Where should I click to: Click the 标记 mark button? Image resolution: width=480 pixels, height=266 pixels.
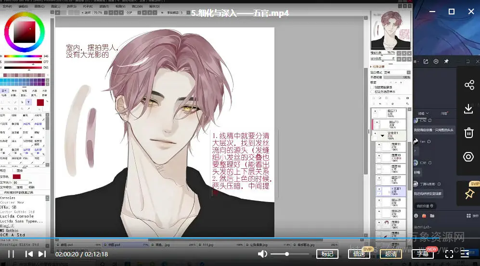pyautogui.click(x=327, y=254)
